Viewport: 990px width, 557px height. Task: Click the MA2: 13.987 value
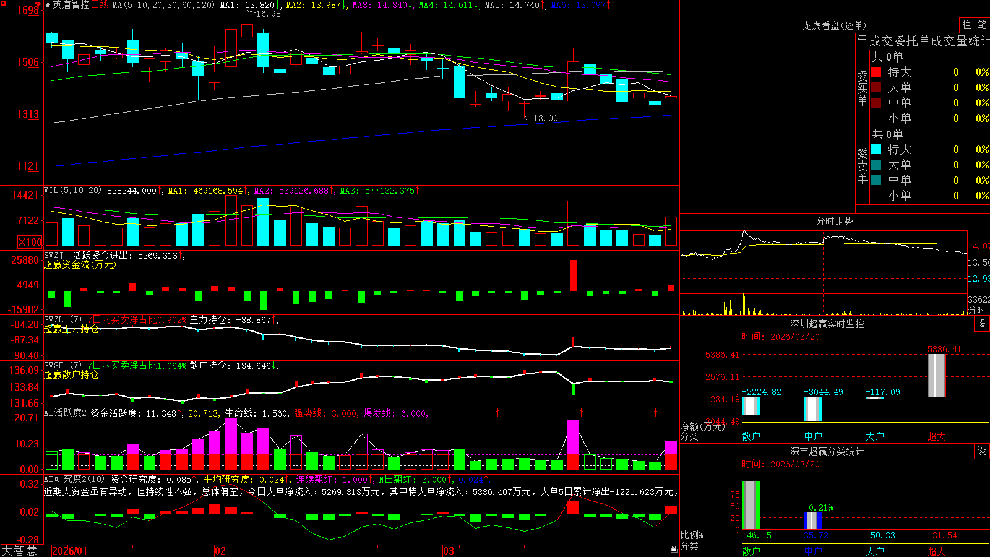(316, 5)
